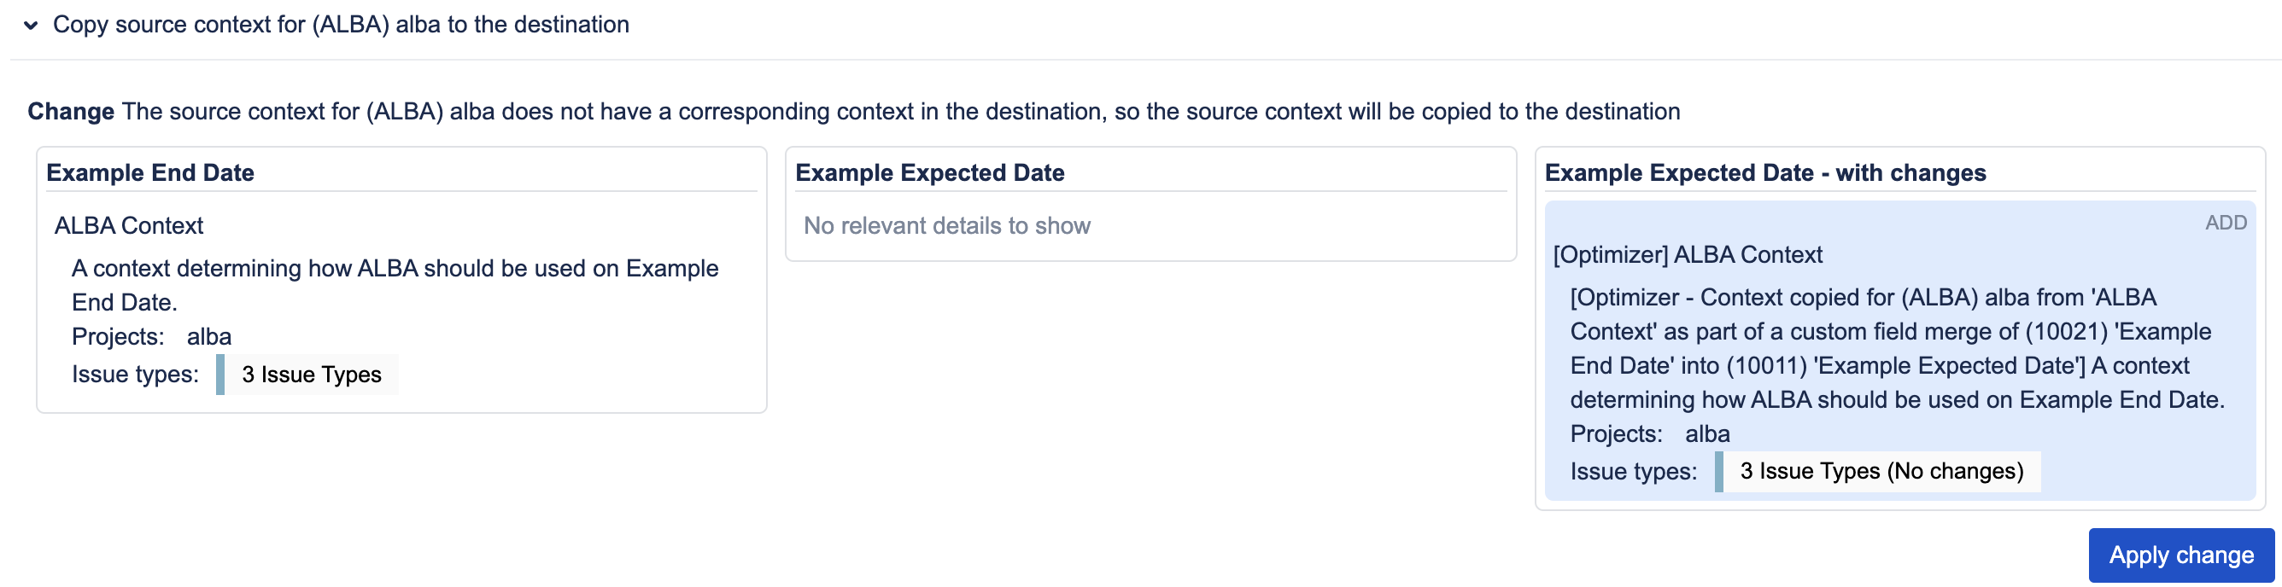
Task: Expand '3 Issue Types (No changes)' in the changes panel
Action: (x=1880, y=470)
